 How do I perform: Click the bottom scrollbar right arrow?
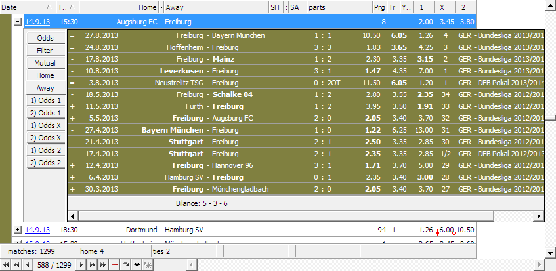coord(540,265)
